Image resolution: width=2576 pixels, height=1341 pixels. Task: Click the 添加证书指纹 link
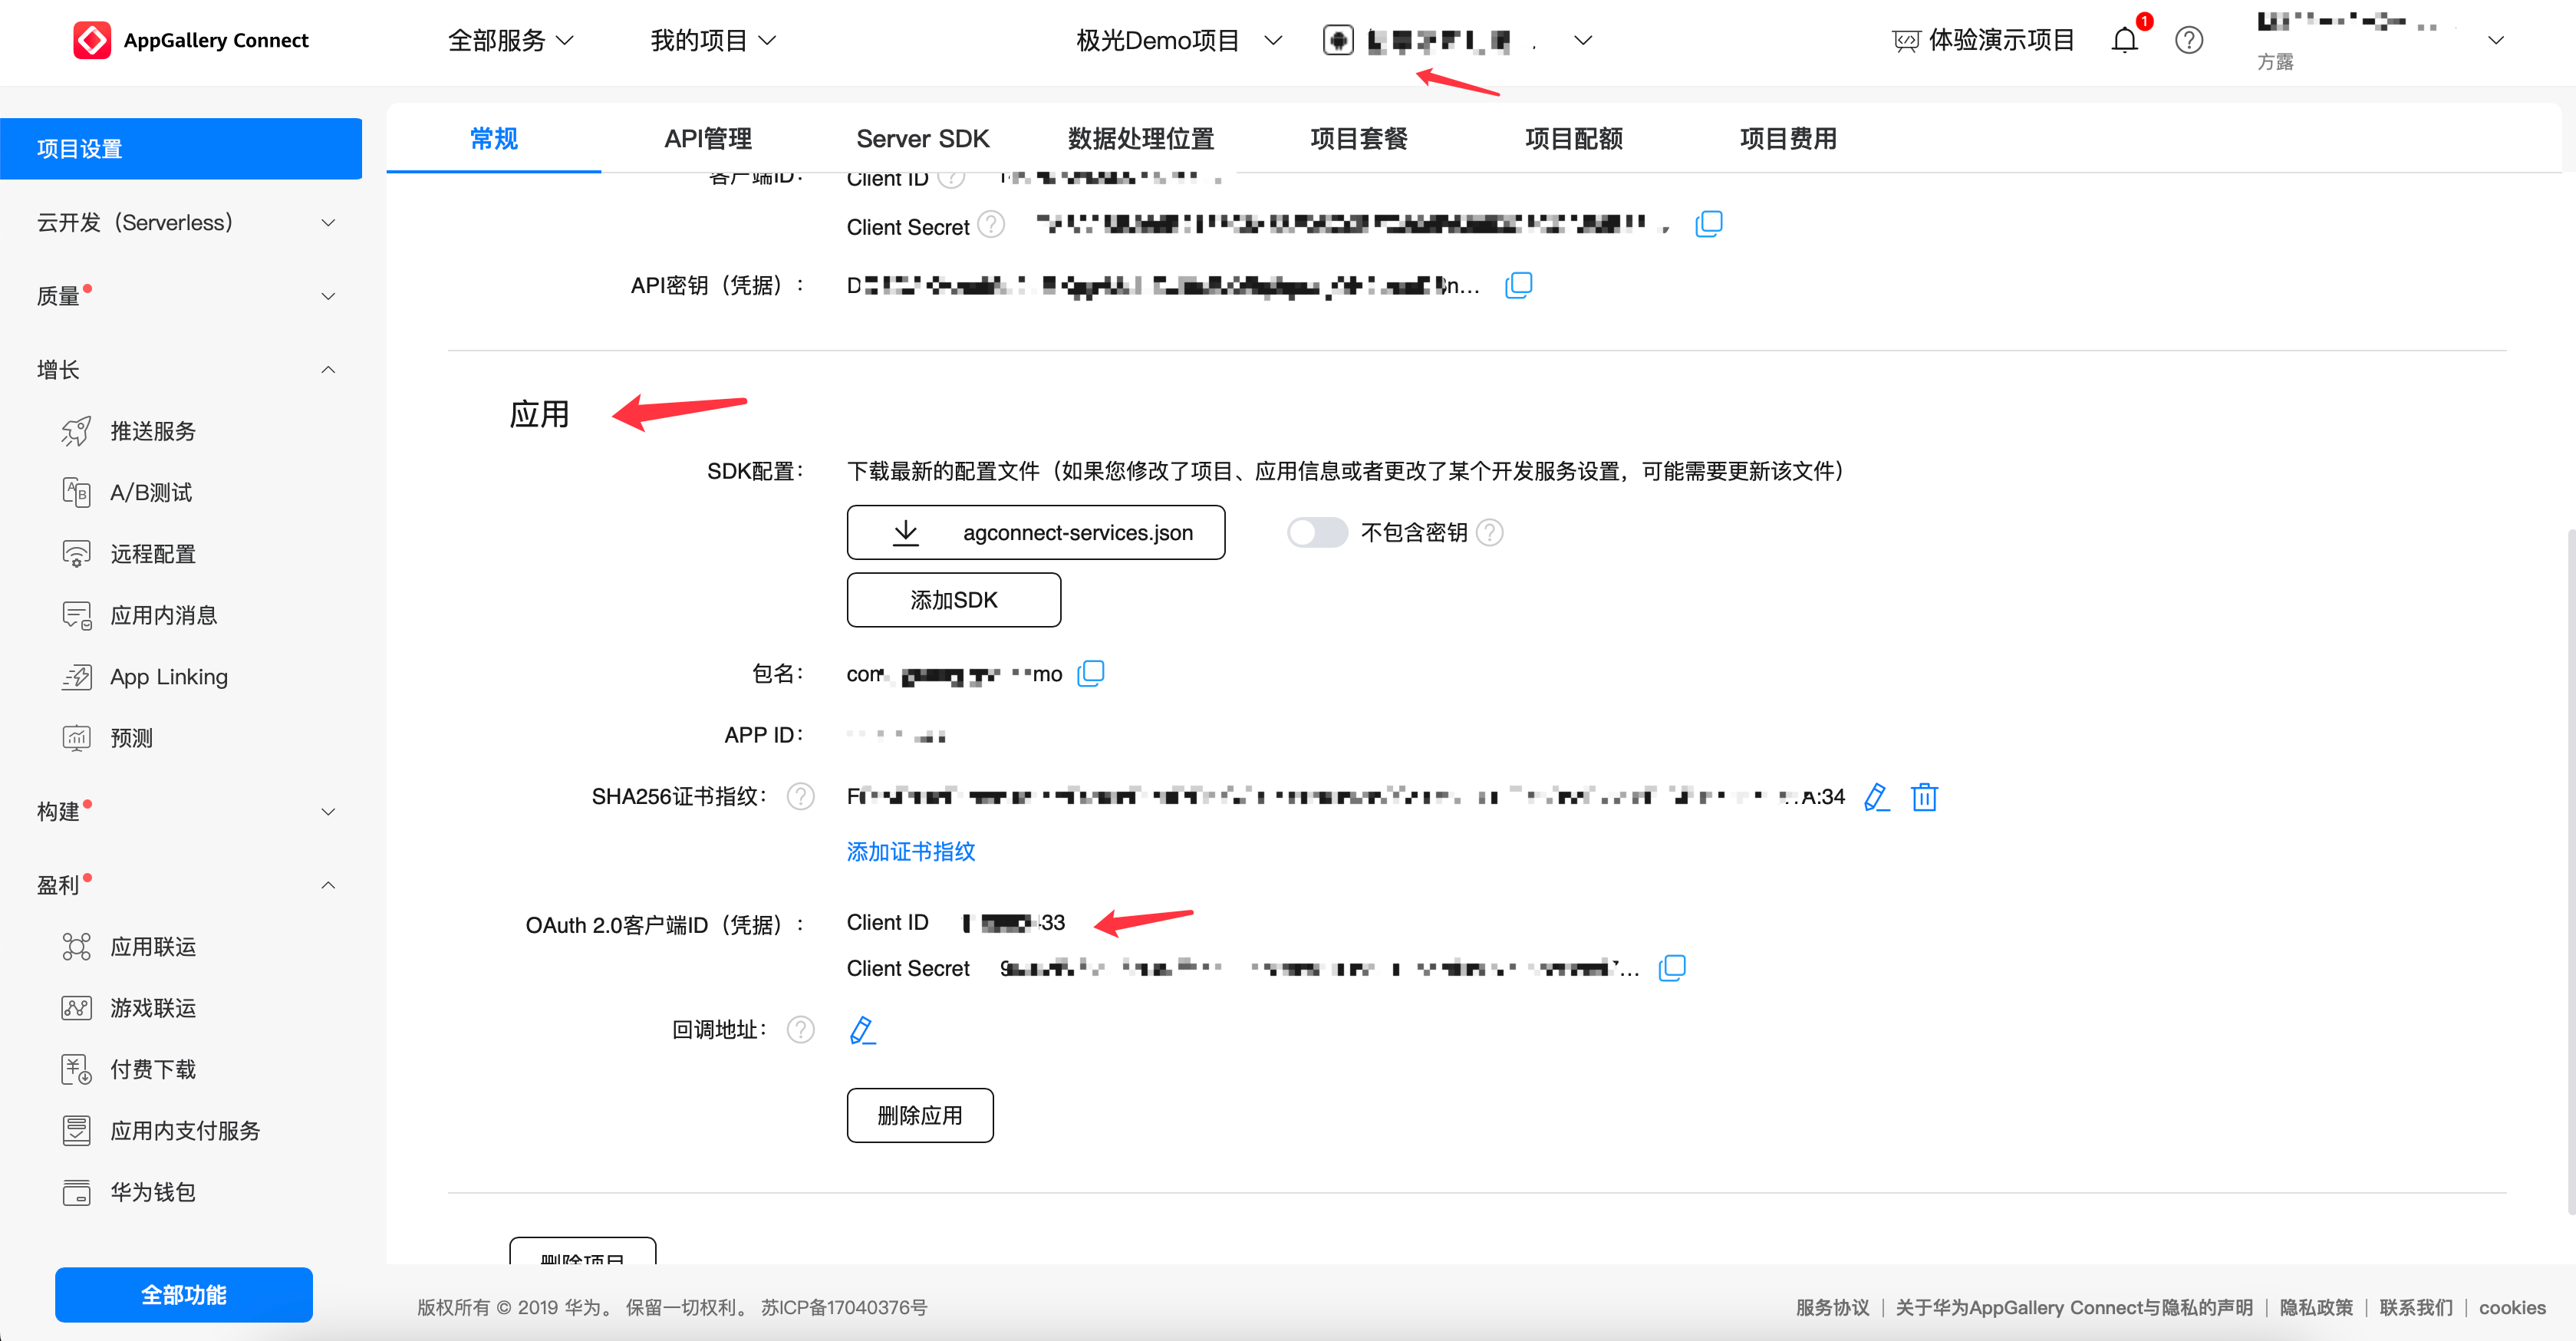[x=910, y=851]
